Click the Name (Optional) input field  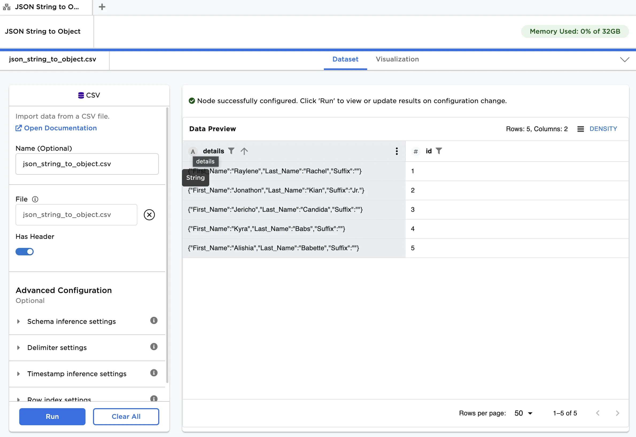click(x=87, y=164)
